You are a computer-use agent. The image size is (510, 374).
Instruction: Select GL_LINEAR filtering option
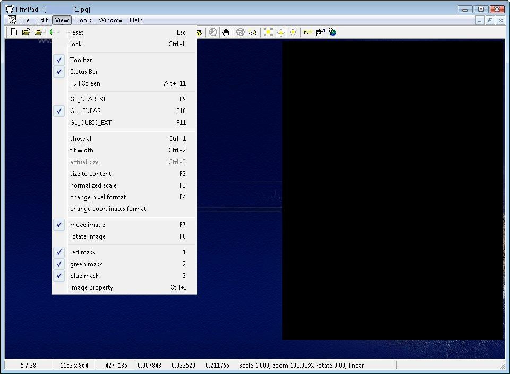click(124, 111)
